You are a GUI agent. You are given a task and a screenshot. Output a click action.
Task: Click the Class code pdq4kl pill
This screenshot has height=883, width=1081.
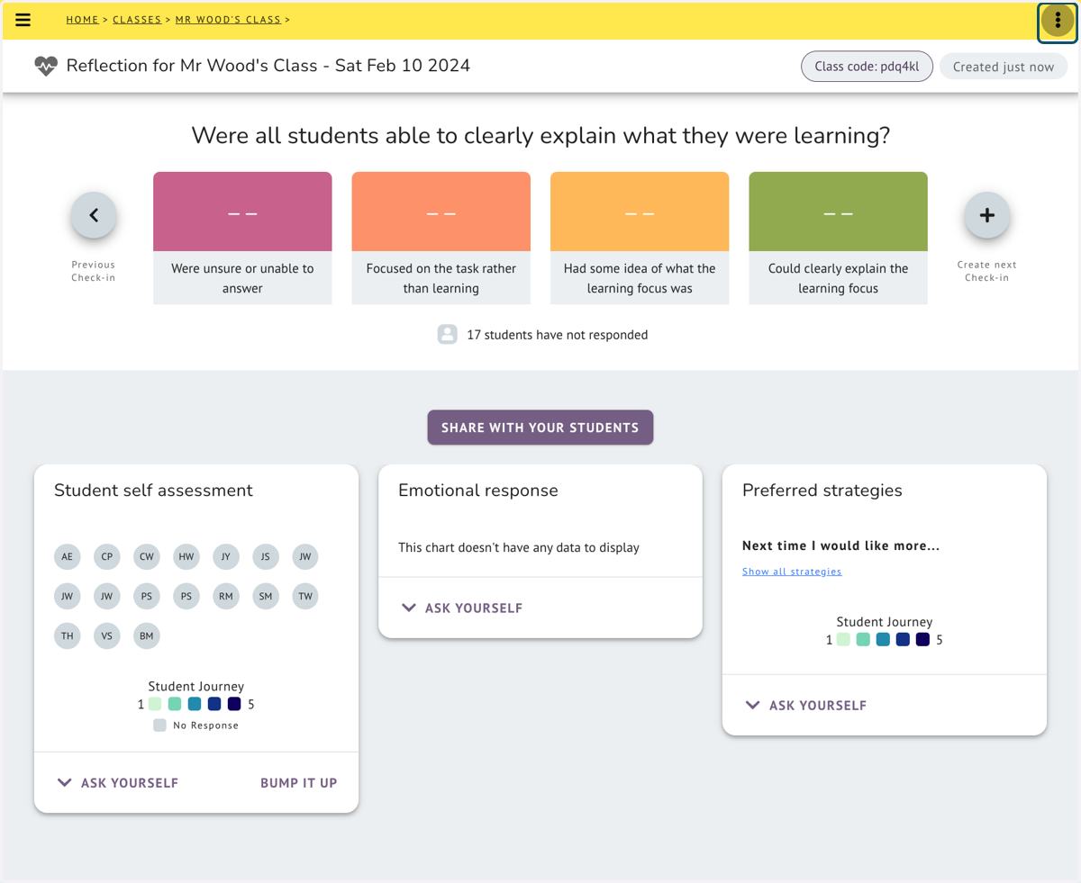coord(867,67)
